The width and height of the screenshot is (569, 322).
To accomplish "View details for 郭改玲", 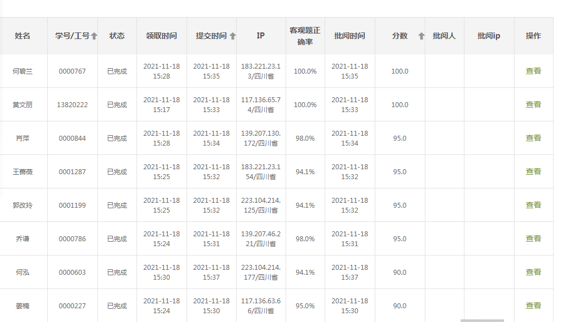I will 533,205.
